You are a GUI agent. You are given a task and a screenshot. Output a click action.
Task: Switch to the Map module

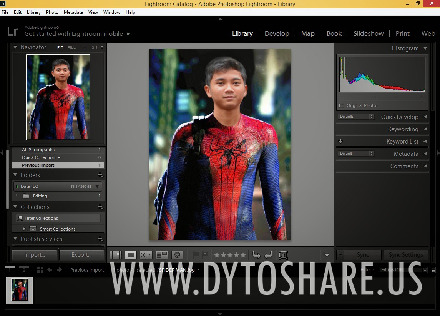coord(308,33)
